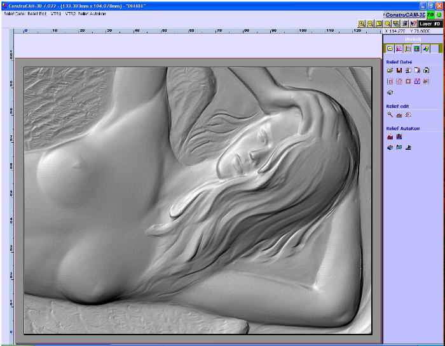445x346 pixels.
Task: Click the printer icon in Relief Datei
Action: [390, 92]
